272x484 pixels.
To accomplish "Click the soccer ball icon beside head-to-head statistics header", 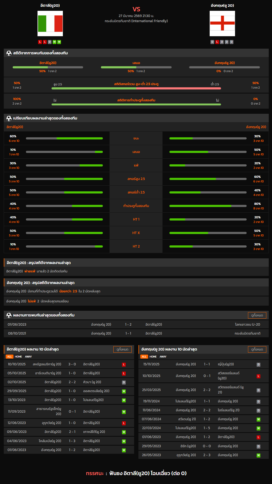I will tap(9, 53).
